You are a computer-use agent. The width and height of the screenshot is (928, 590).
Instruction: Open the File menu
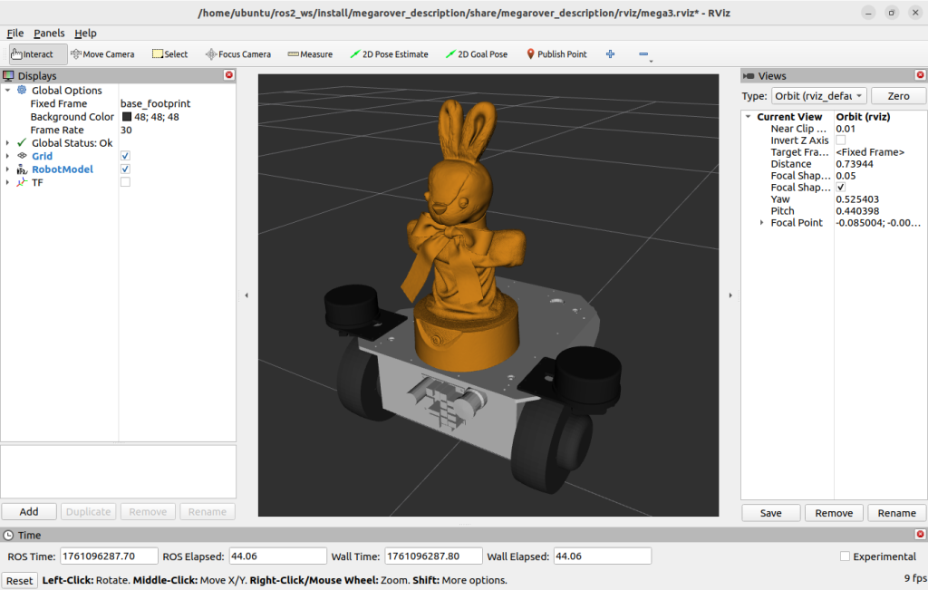[15, 34]
